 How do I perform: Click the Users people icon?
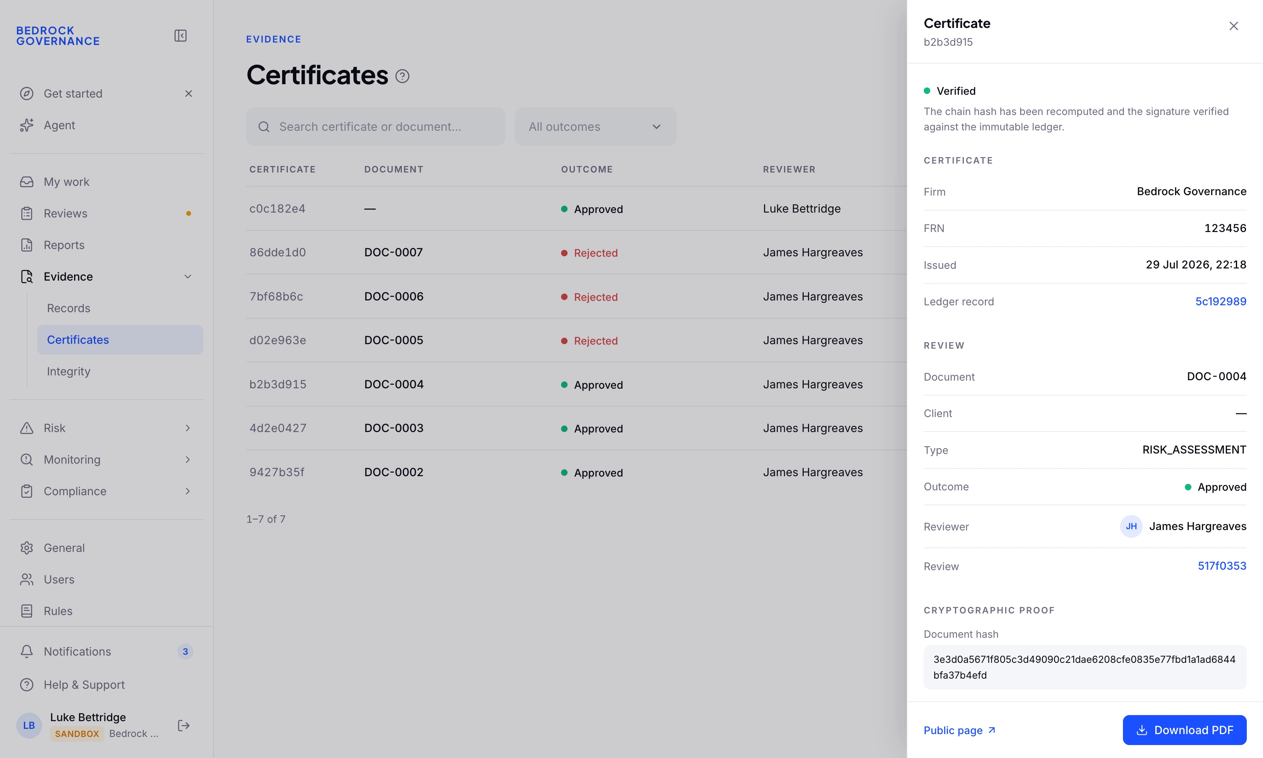click(x=27, y=580)
